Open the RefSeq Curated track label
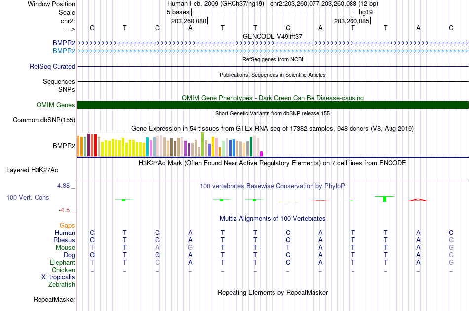Image resolution: width=469 pixels, height=311 pixels. tap(52, 66)
